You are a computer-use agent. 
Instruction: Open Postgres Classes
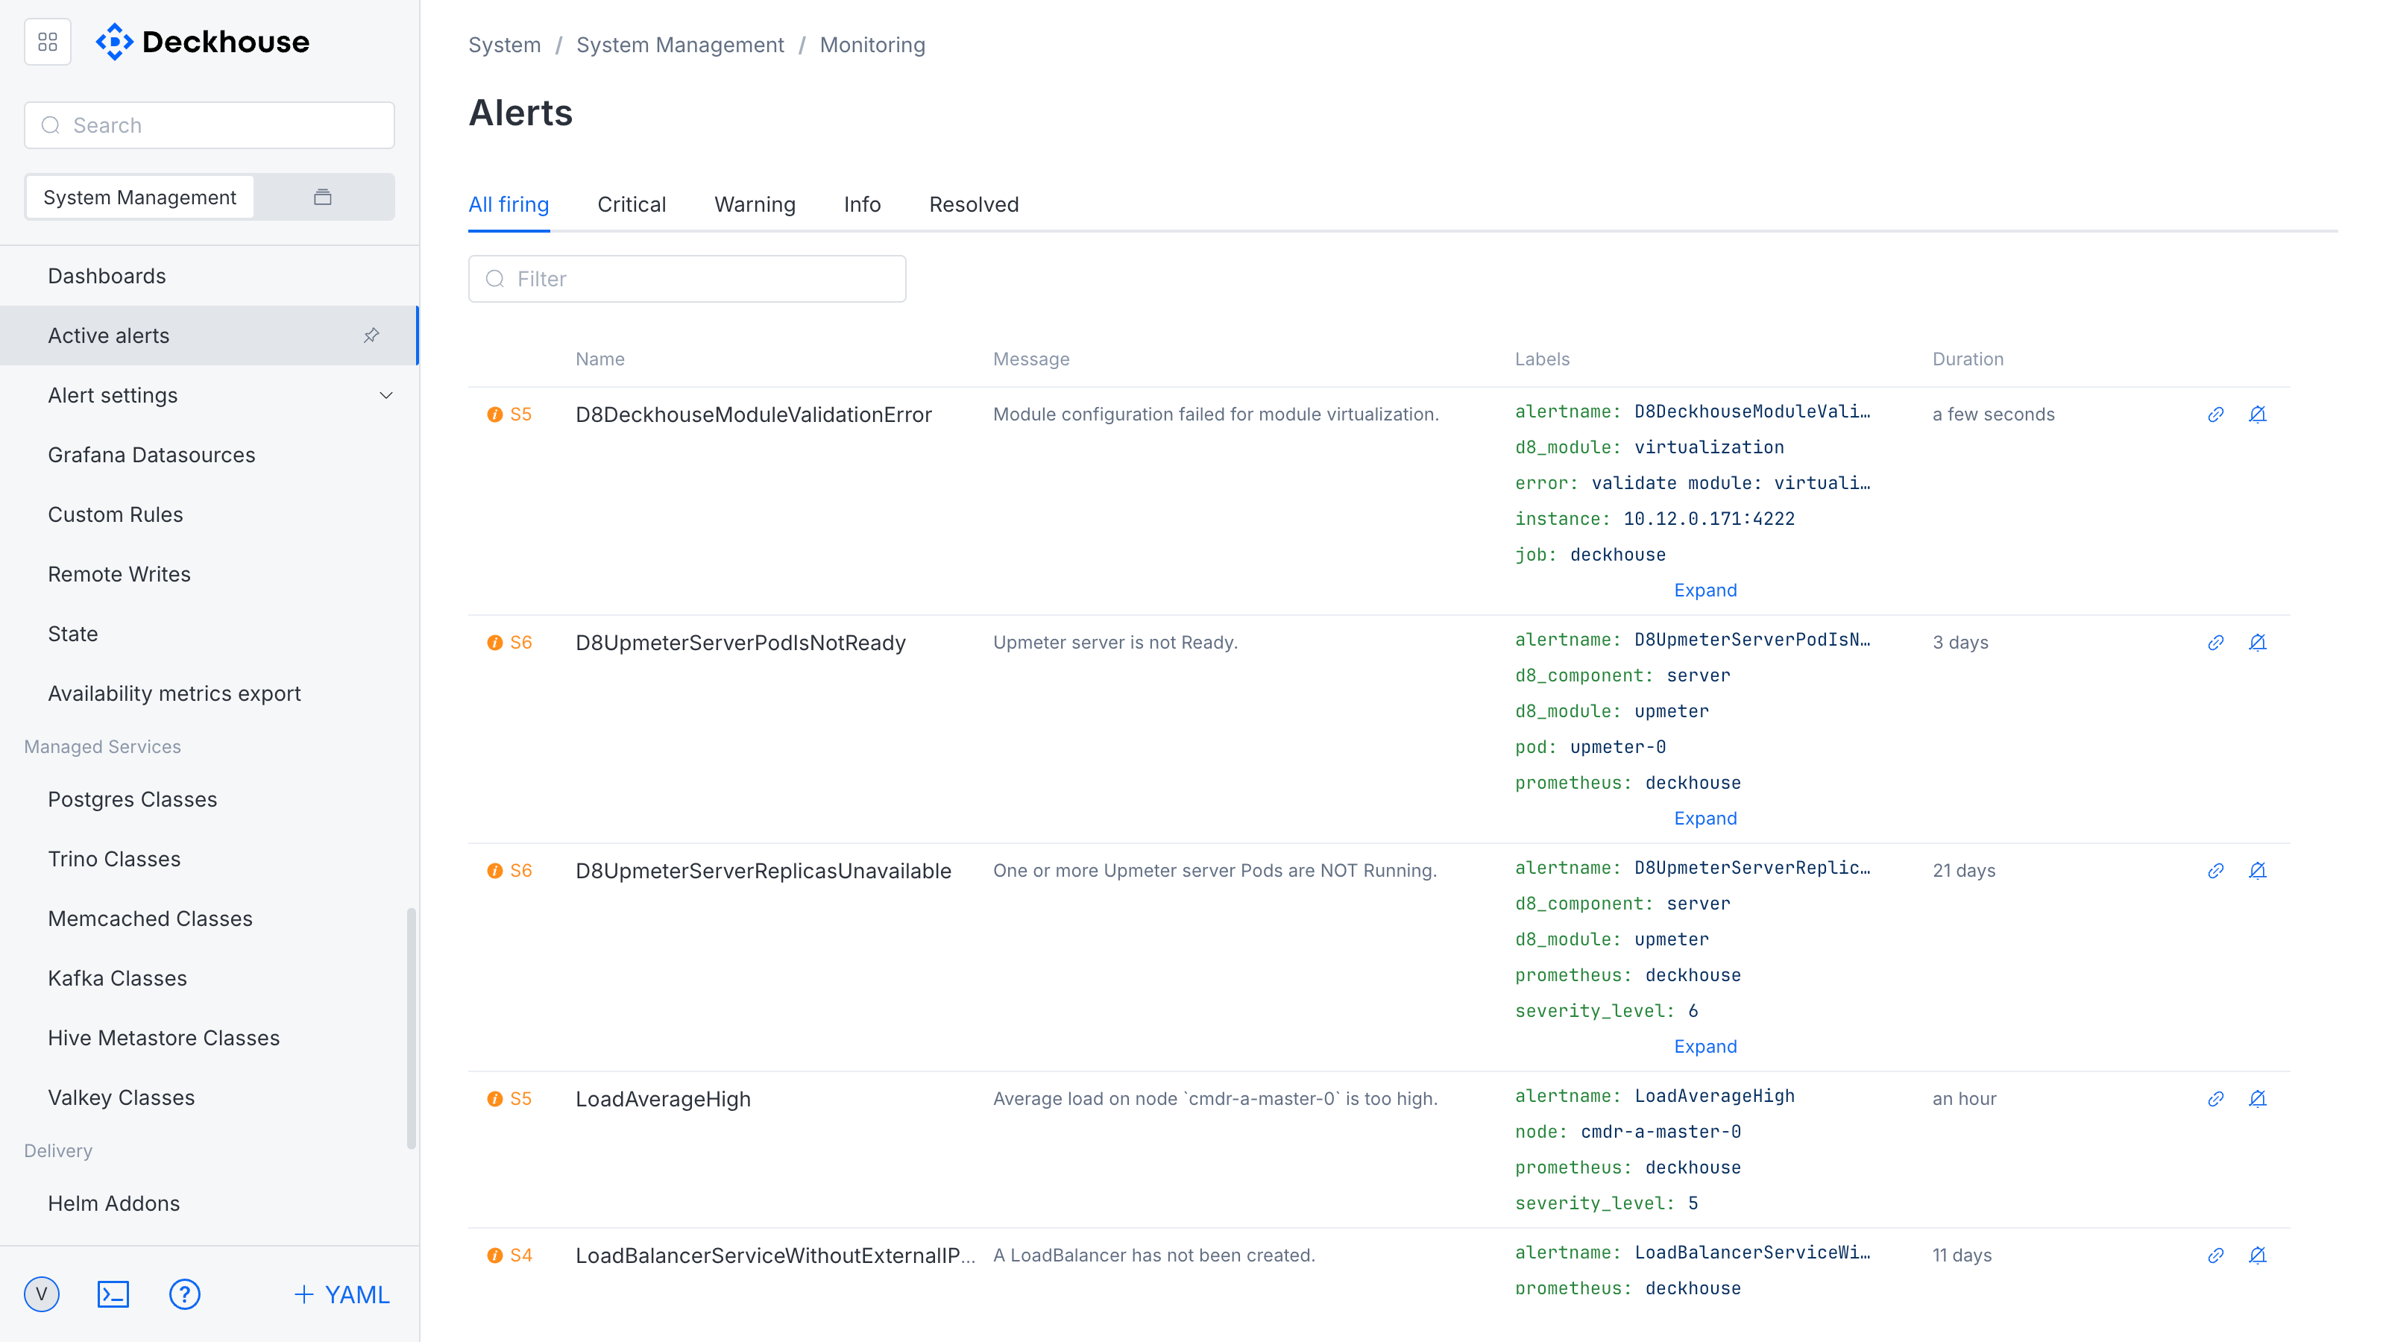[x=210, y=799]
